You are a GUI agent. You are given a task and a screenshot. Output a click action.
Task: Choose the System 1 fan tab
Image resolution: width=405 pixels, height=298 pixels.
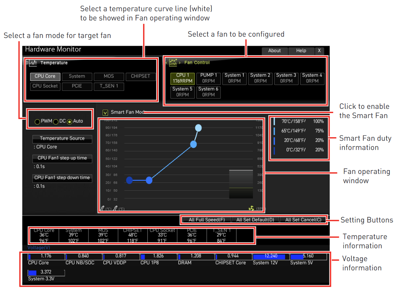point(234,78)
